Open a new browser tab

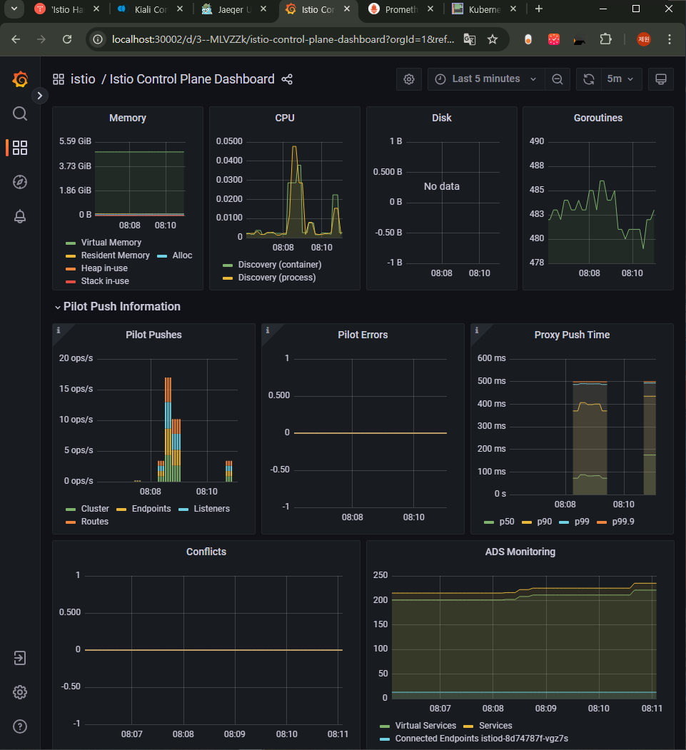(539, 9)
